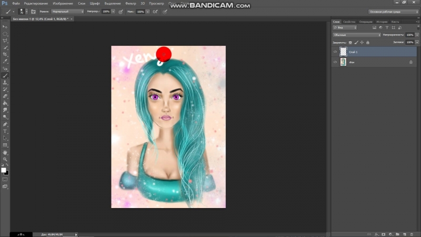The image size is (421, 237).
Task: Click the foreground color swatch
Action: click(4, 170)
